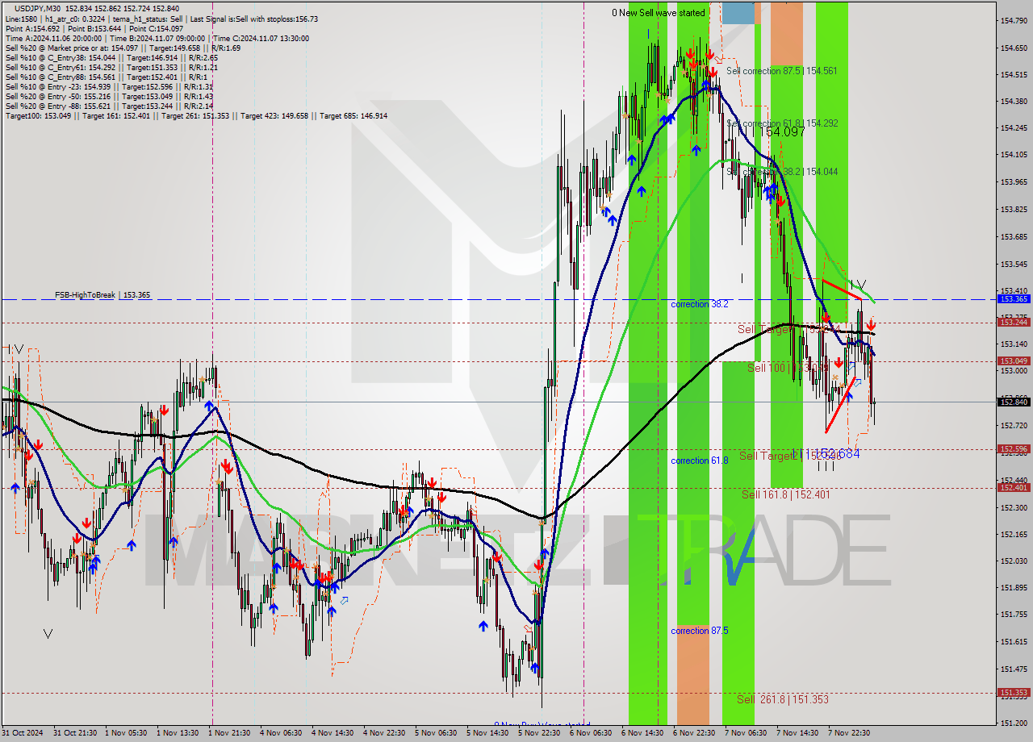Click the 154.790 price scale value
The height and width of the screenshot is (742, 1033).
coord(1014,20)
